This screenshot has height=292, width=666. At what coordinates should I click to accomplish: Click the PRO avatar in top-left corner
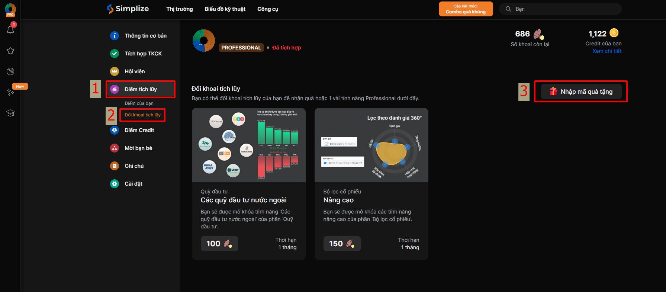point(10,9)
